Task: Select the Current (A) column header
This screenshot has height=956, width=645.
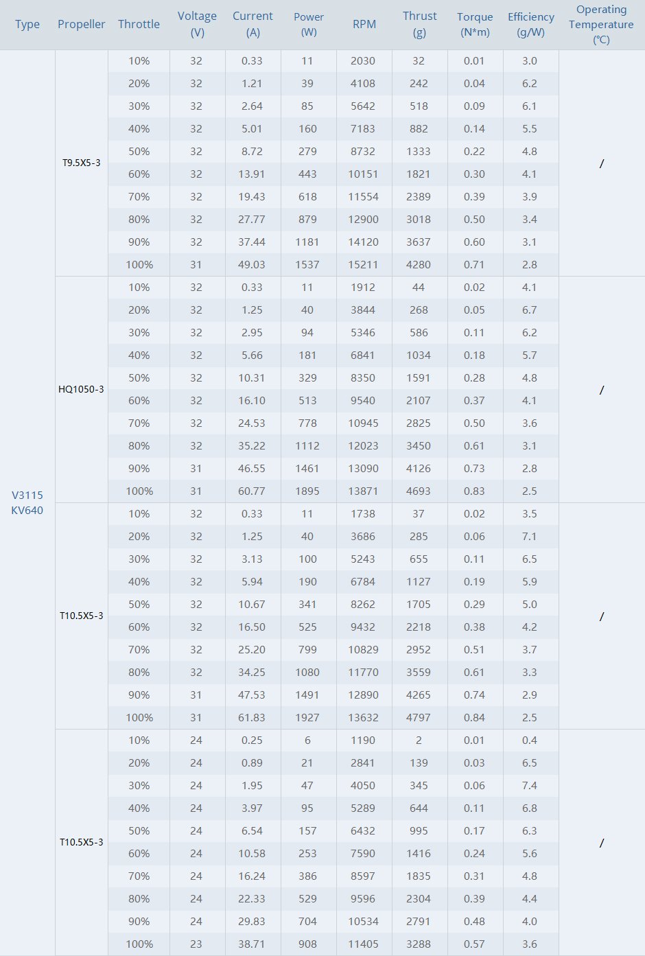Action: click(253, 24)
